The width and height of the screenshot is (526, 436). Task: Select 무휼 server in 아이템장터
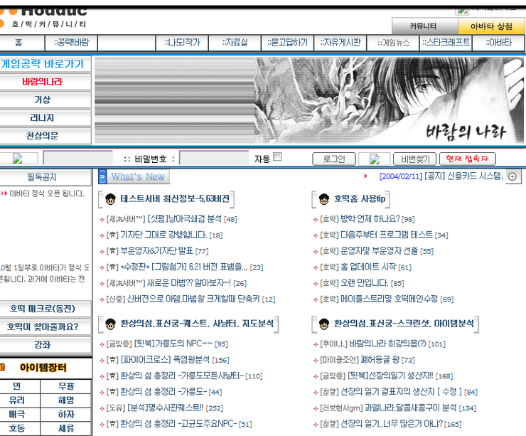click(x=66, y=386)
